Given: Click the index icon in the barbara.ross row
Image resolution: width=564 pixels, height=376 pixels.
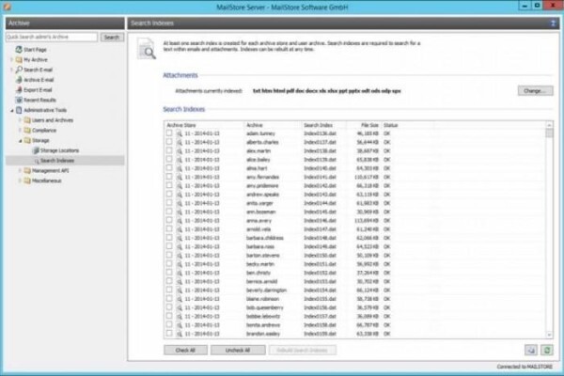Looking at the screenshot, I should pyautogui.click(x=180, y=247).
